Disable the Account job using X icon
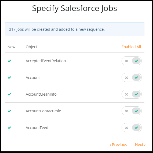153x153 pixels. (x=126, y=78)
